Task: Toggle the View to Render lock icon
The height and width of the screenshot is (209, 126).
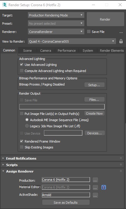Action: 121,41
